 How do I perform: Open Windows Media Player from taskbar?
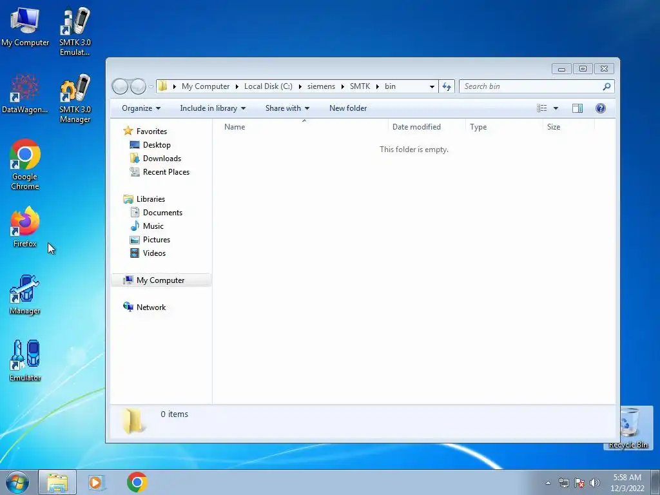97,482
